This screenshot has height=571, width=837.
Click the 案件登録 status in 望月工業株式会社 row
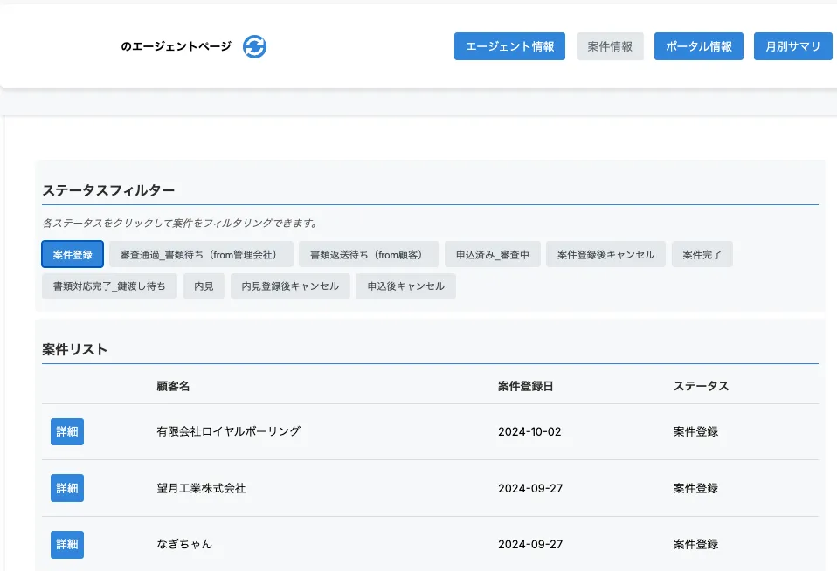point(695,488)
